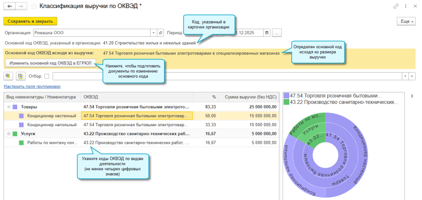Click the back navigation arrow

9,7
